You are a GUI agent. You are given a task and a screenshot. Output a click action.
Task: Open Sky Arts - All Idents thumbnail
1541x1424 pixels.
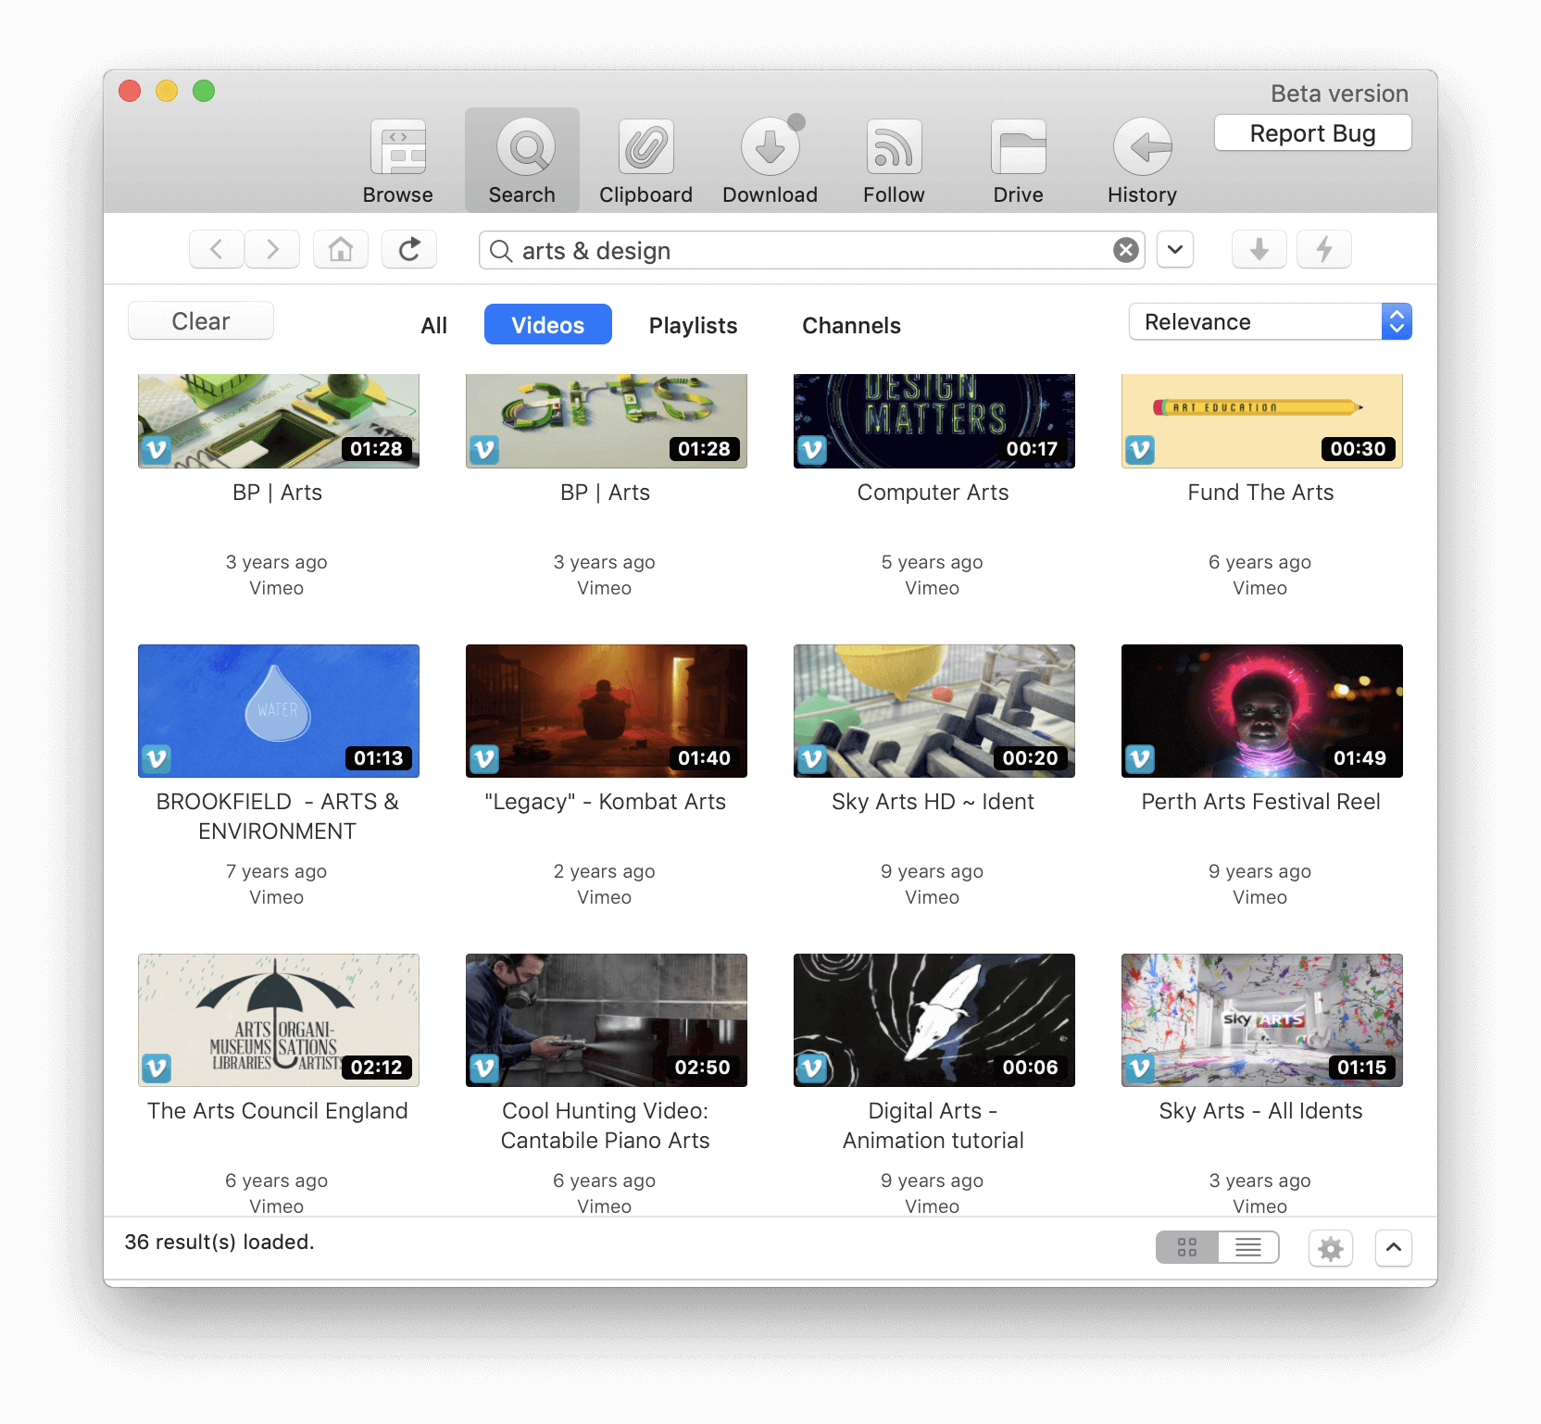(1262, 1020)
